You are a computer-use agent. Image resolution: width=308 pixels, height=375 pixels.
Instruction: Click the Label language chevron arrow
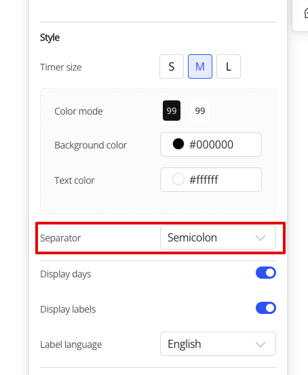click(x=260, y=344)
